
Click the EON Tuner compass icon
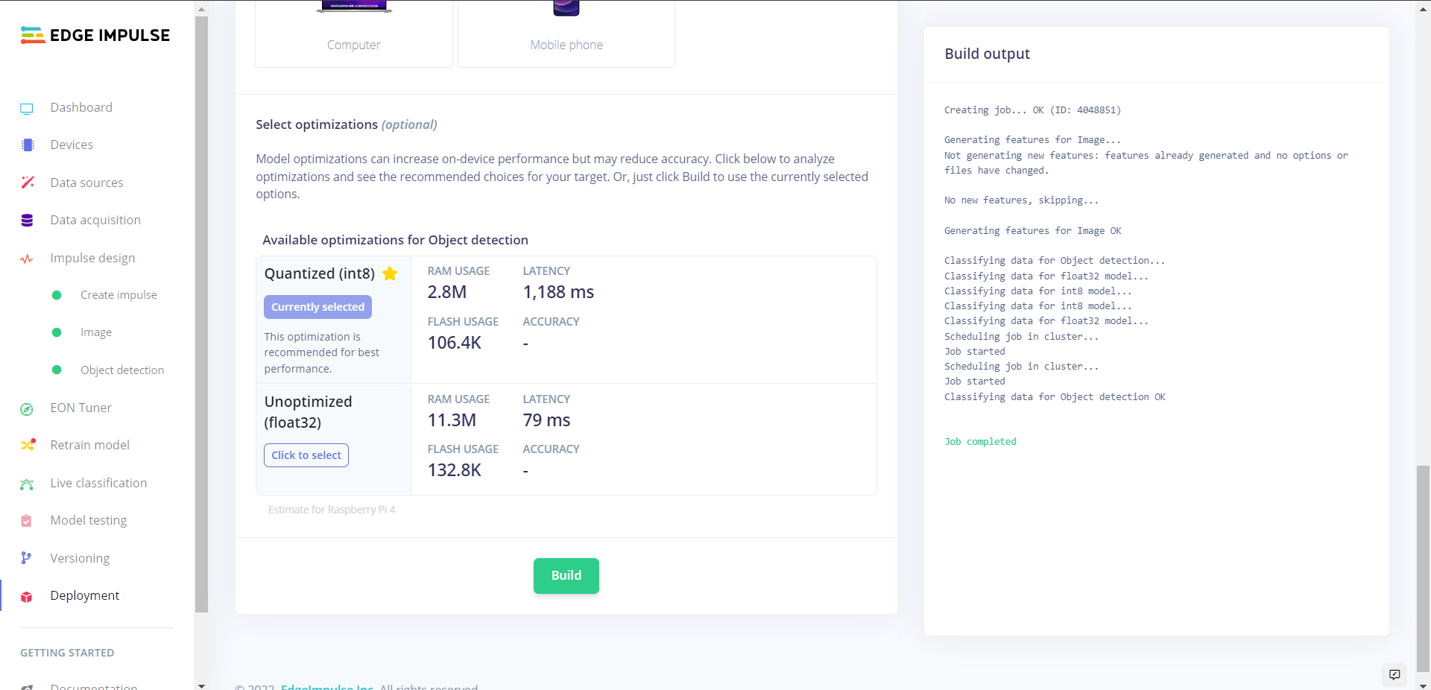coord(27,409)
